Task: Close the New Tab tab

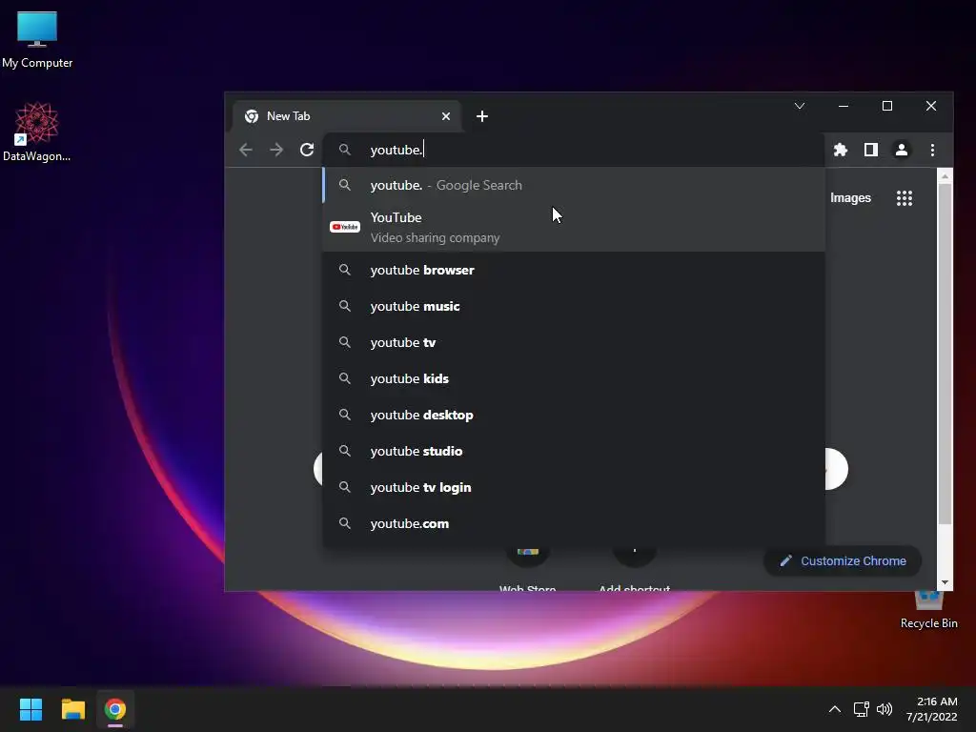Action: point(446,116)
